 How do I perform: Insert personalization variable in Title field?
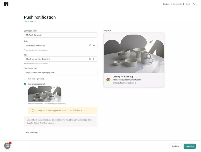coord(94,46)
